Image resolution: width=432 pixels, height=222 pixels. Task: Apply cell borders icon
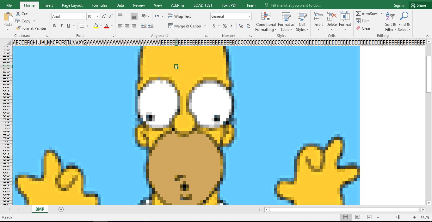coord(82,26)
